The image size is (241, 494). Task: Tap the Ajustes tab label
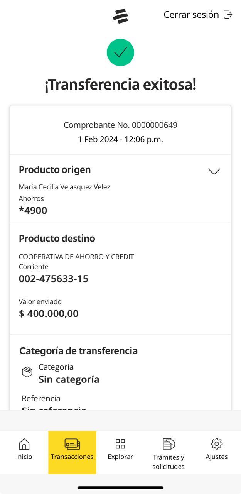pos(217,457)
